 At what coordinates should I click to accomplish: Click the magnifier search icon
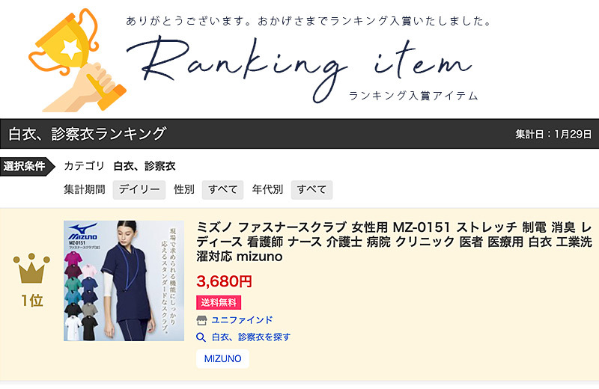point(201,337)
